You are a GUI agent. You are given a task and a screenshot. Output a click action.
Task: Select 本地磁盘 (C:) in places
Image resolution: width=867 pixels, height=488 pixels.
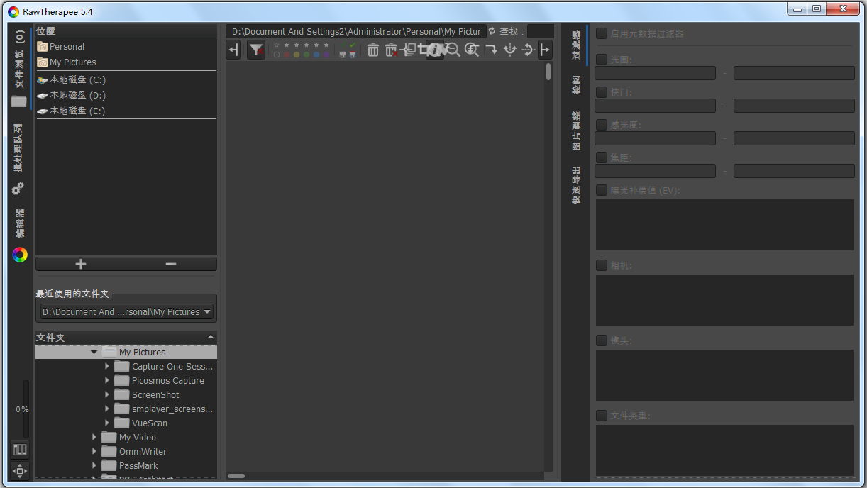[x=126, y=79]
